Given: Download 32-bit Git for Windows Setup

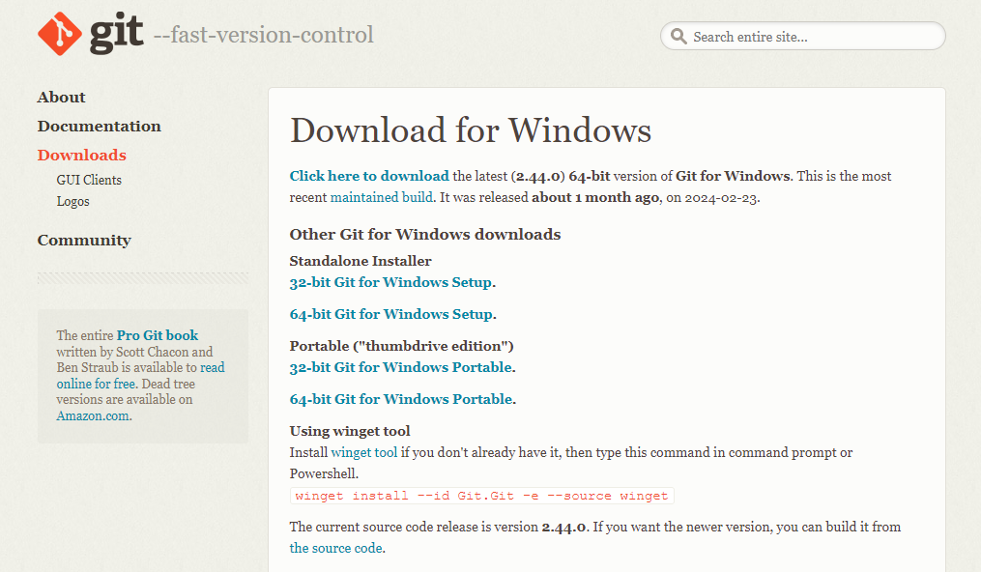Looking at the screenshot, I should coord(390,282).
